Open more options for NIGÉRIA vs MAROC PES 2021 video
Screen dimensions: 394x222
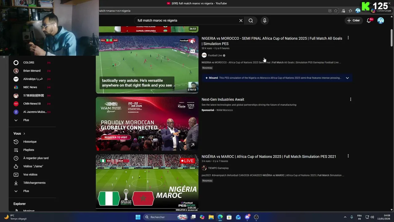pos(348,156)
